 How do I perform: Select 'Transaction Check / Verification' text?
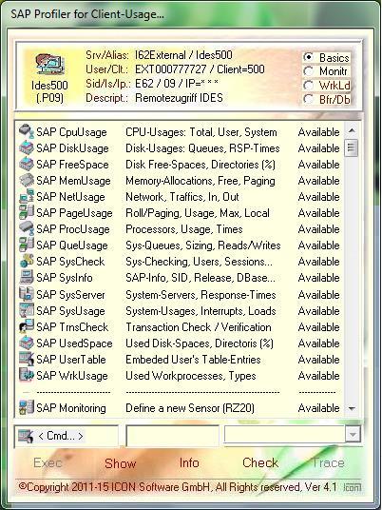[x=199, y=327]
